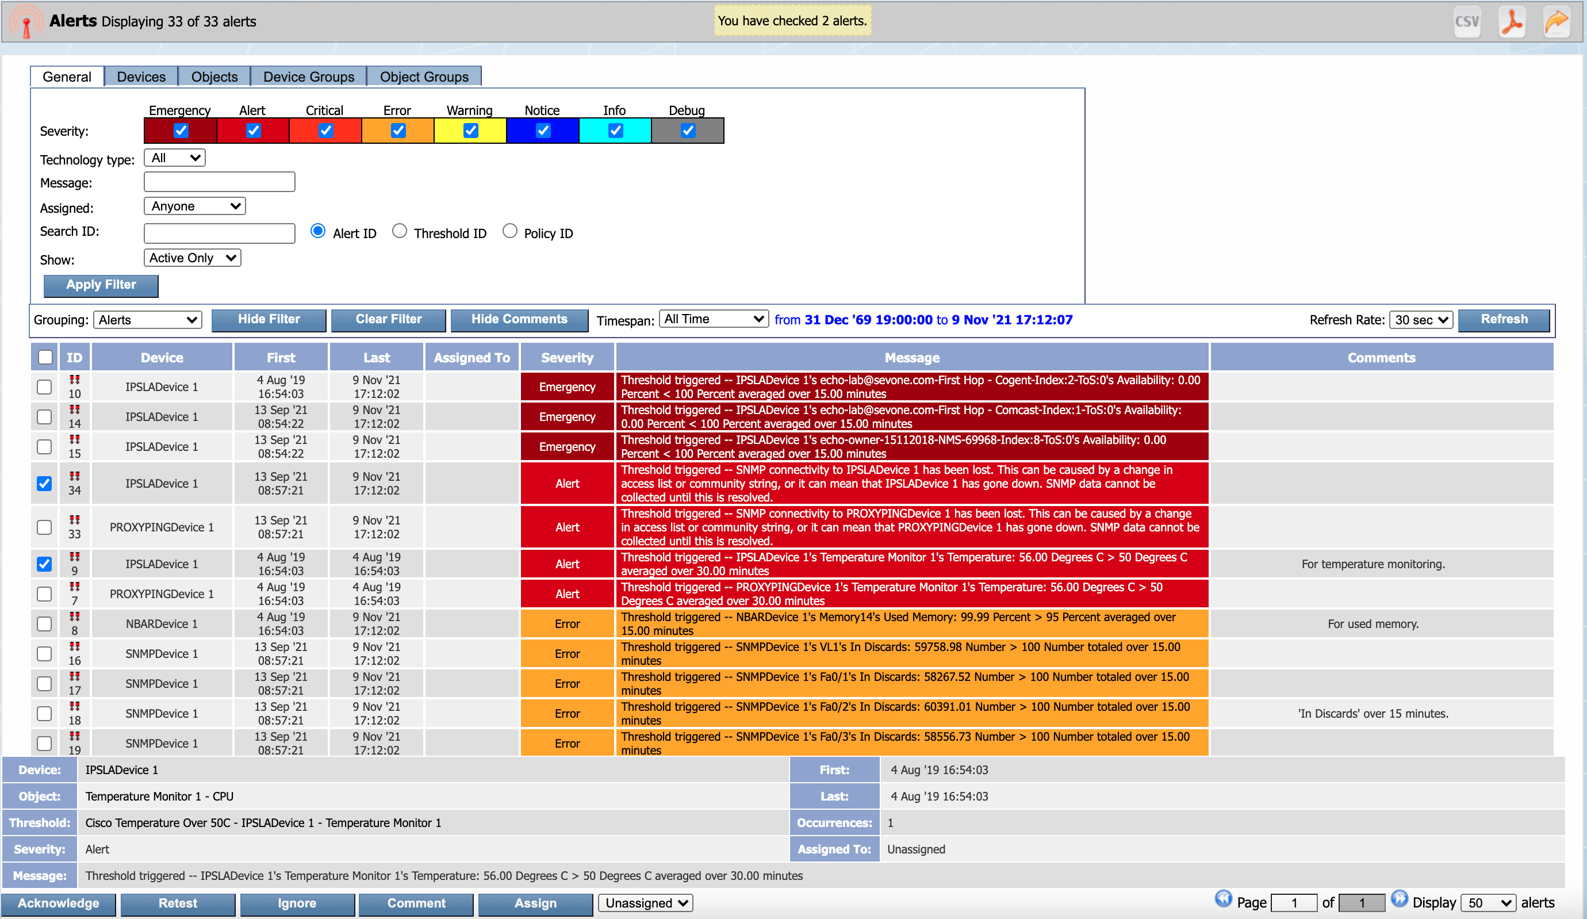Click the Apply Filter button

[101, 285]
